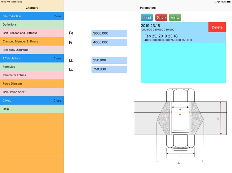Viewport: 232px width, 173px height.
Task: Edit the kc stiffness field
Action: 109,69
